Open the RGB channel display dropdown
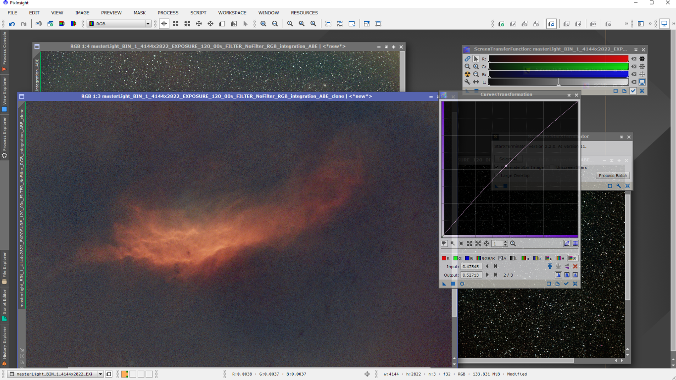The image size is (676, 380). pos(148,24)
